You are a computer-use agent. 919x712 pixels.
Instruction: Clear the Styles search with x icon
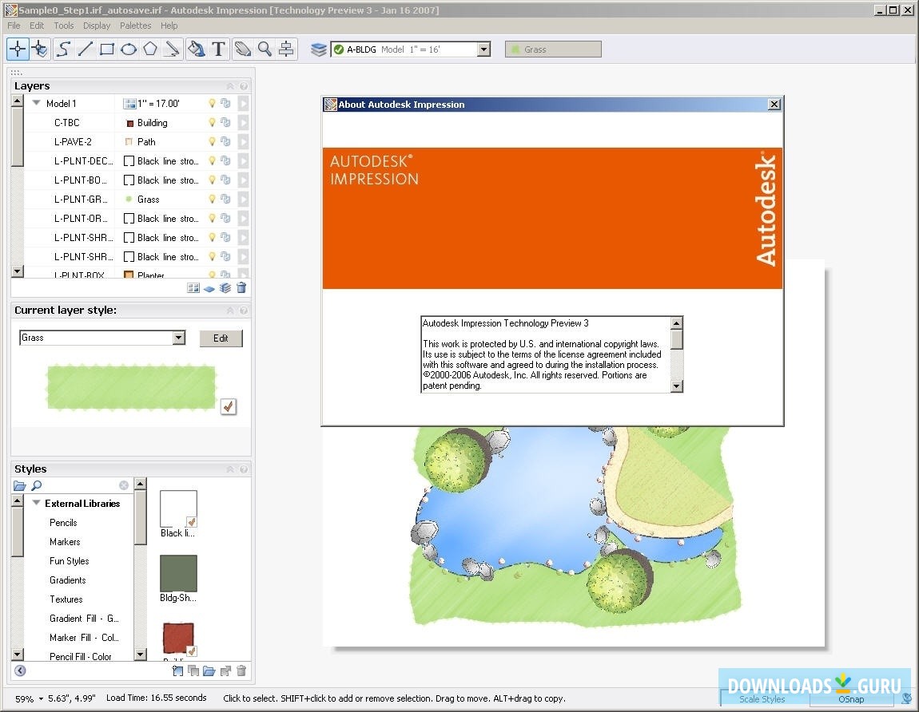point(124,485)
